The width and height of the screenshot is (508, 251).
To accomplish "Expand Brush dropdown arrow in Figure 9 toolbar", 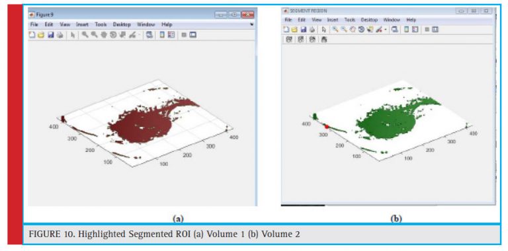I will pyautogui.click(x=140, y=34).
